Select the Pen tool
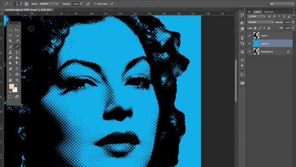This screenshot has height=167, width=296. [10, 69]
